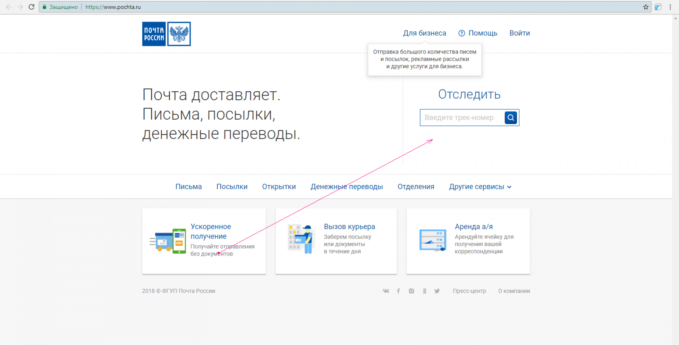Open Денежные переводы in navigation
This screenshot has height=345, width=679.
(346, 187)
